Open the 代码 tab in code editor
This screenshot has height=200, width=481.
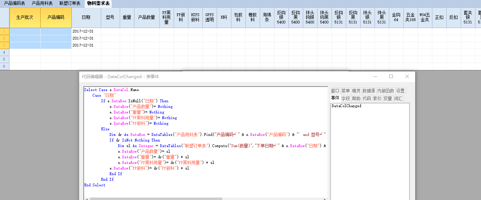pyautogui.click(x=367, y=99)
